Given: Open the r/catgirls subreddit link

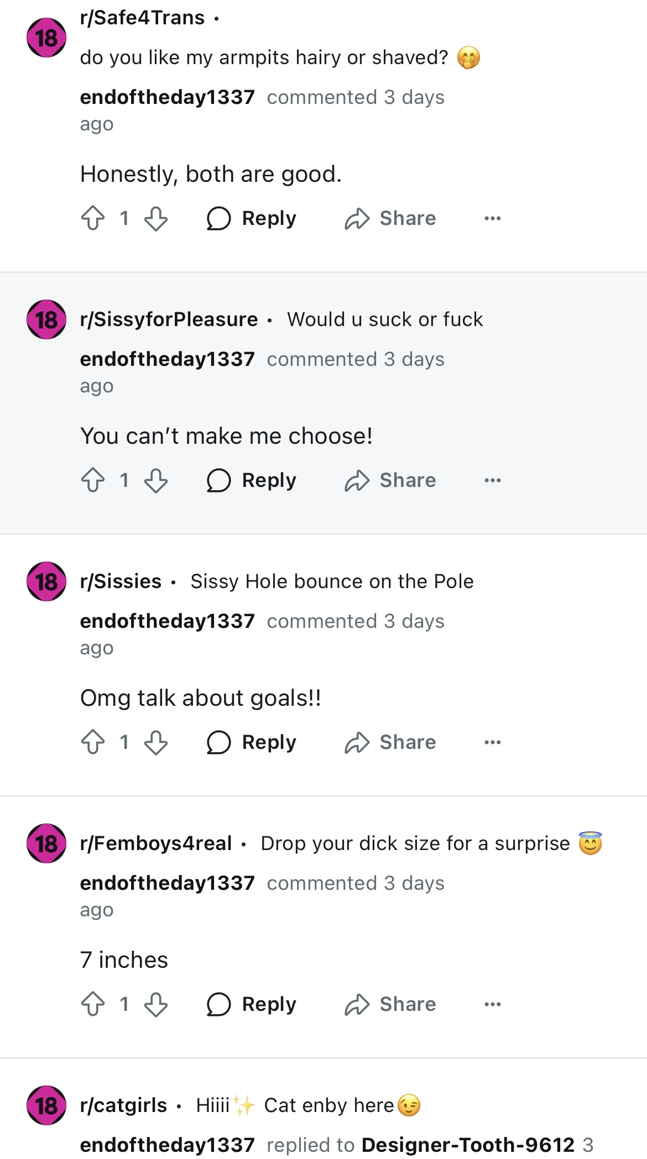Looking at the screenshot, I should tap(123, 1105).
